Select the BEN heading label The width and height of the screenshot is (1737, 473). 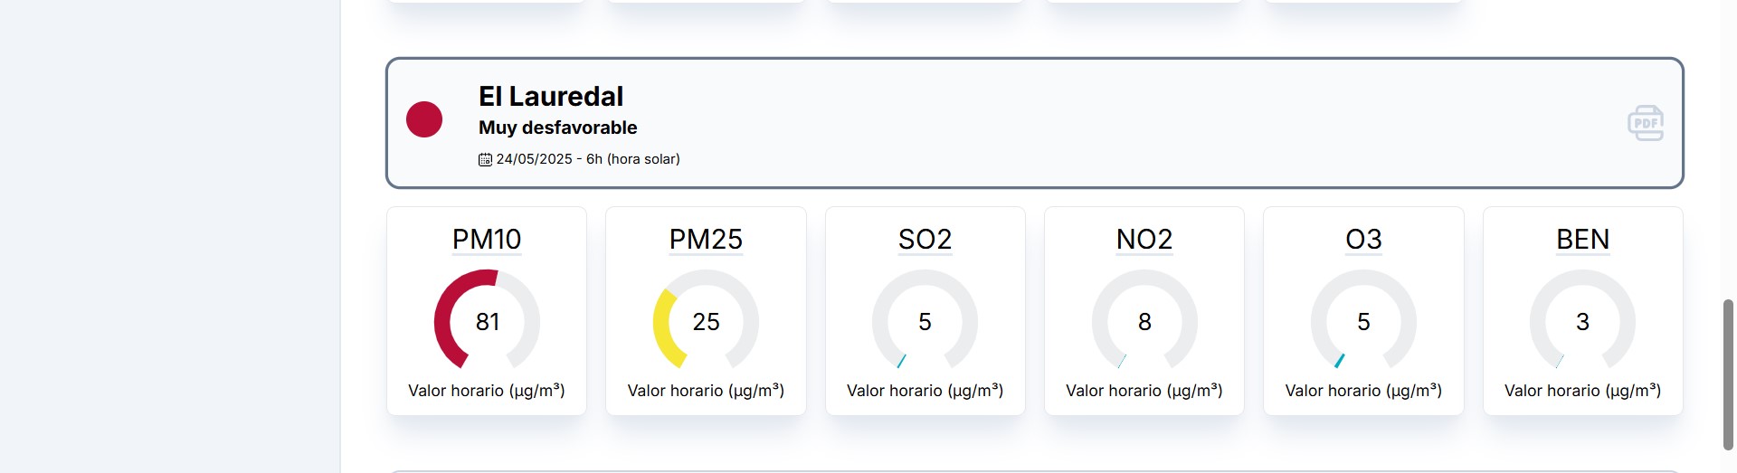(x=1582, y=240)
